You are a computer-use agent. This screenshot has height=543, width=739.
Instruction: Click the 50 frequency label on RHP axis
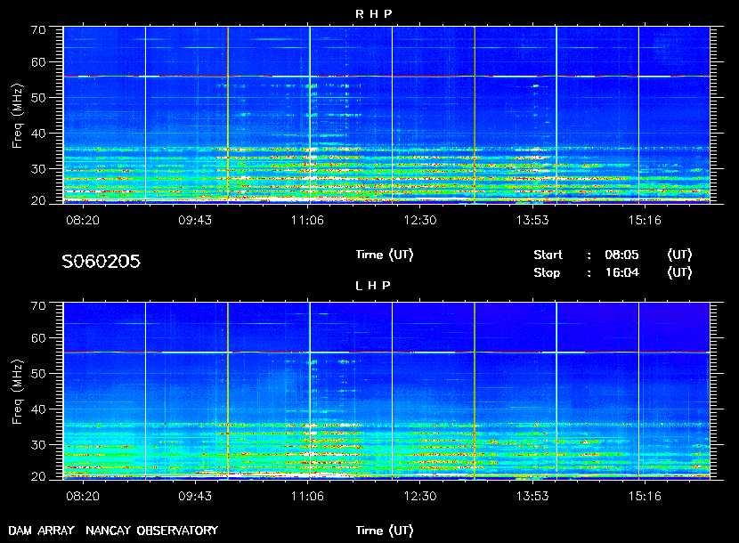(38, 98)
